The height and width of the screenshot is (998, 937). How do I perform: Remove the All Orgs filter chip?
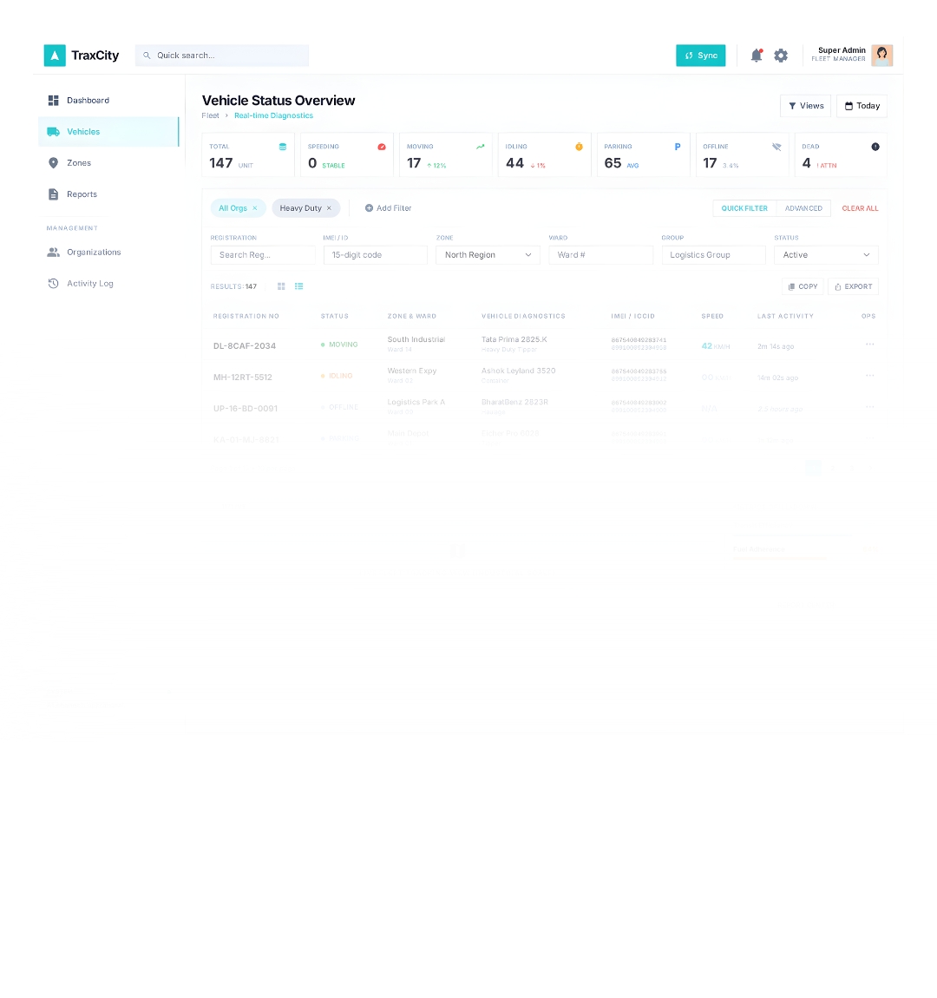(x=255, y=208)
